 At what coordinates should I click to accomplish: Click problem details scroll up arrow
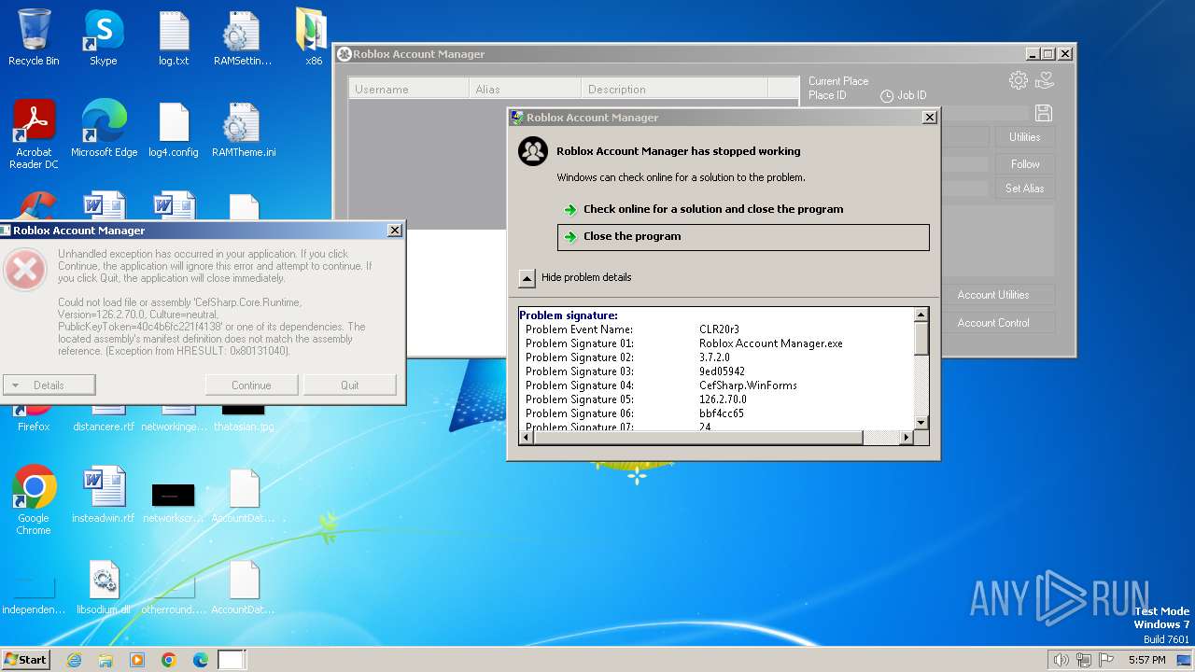tap(921, 315)
